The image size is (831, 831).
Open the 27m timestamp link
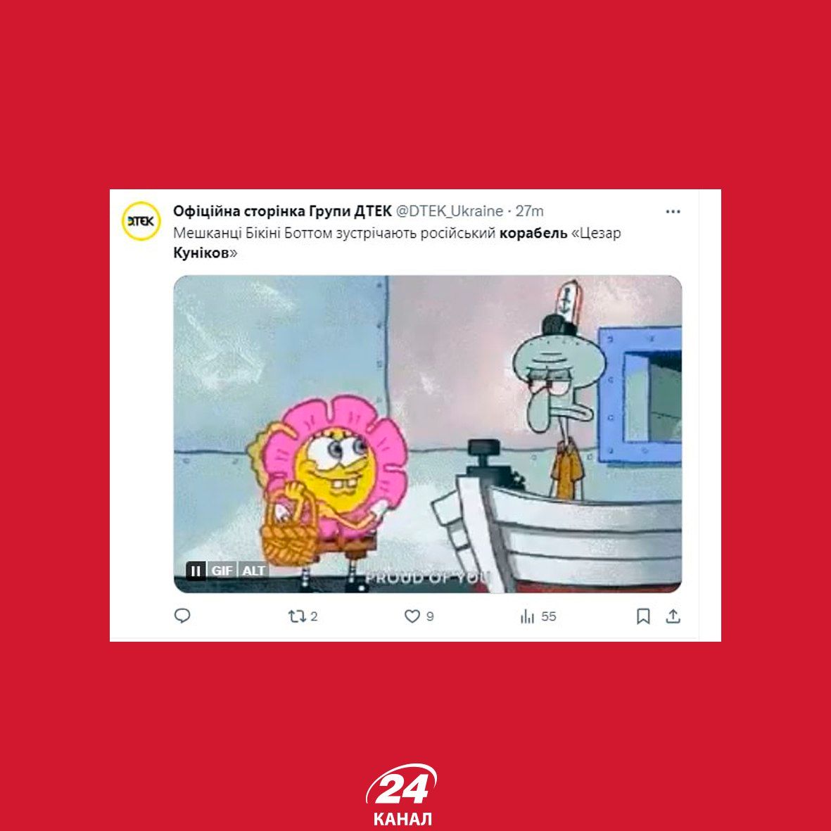[529, 211]
